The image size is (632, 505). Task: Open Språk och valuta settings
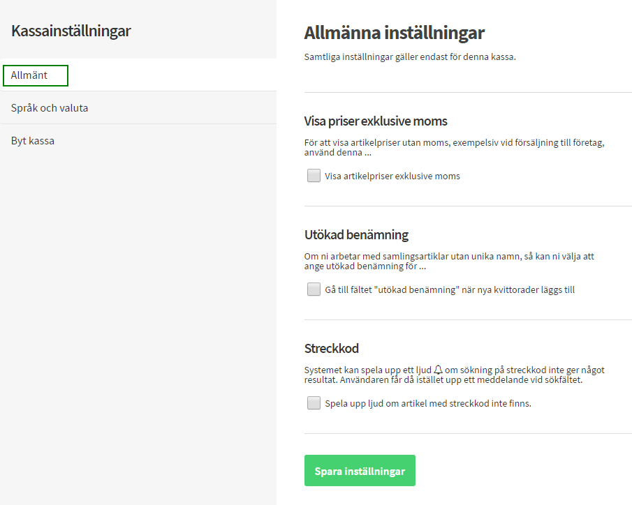[50, 108]
